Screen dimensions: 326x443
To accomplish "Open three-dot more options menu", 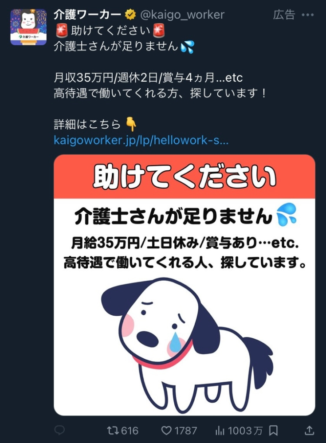I will 308,15.
